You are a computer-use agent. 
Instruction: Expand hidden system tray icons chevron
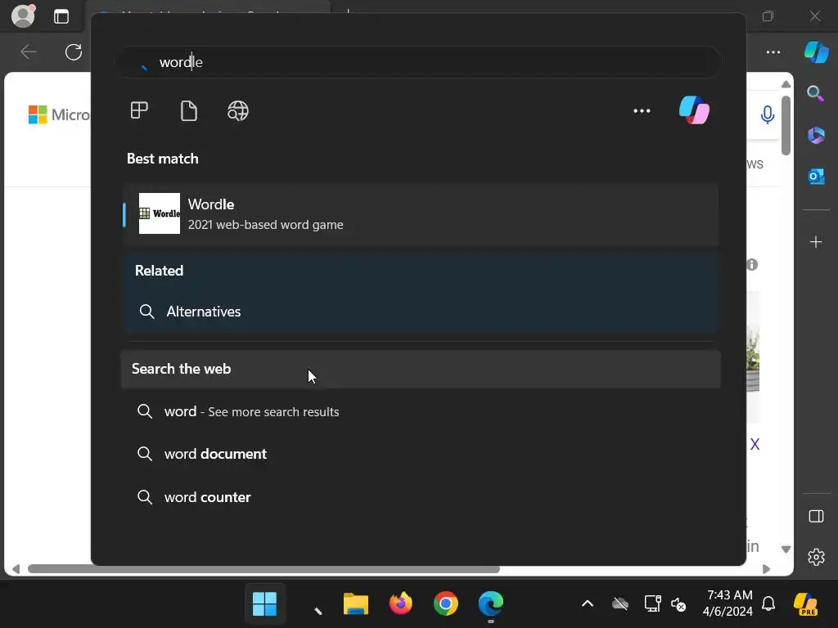(x=587, y=604)
